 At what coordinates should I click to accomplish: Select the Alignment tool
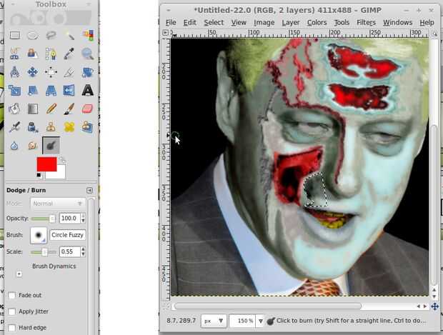pos(51,72)
